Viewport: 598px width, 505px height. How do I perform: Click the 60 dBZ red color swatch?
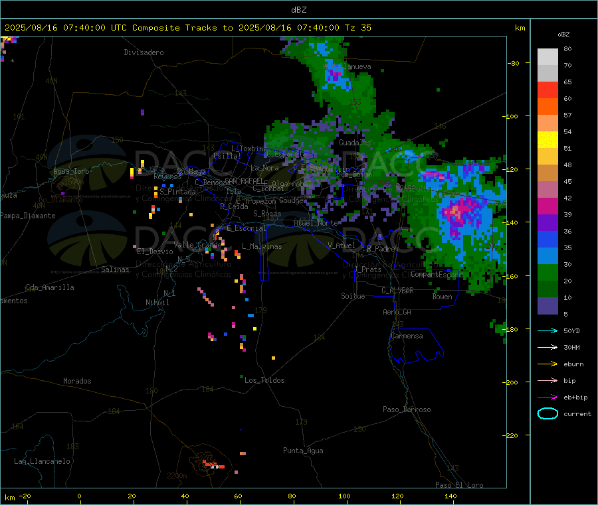pyautogui.click(x=548, y=90)
